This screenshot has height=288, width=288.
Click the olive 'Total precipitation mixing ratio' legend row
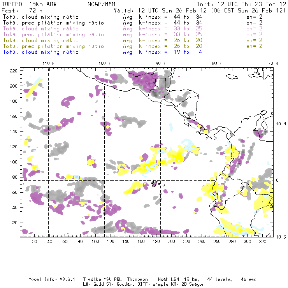pyautogui.click(x=133, y=46)
